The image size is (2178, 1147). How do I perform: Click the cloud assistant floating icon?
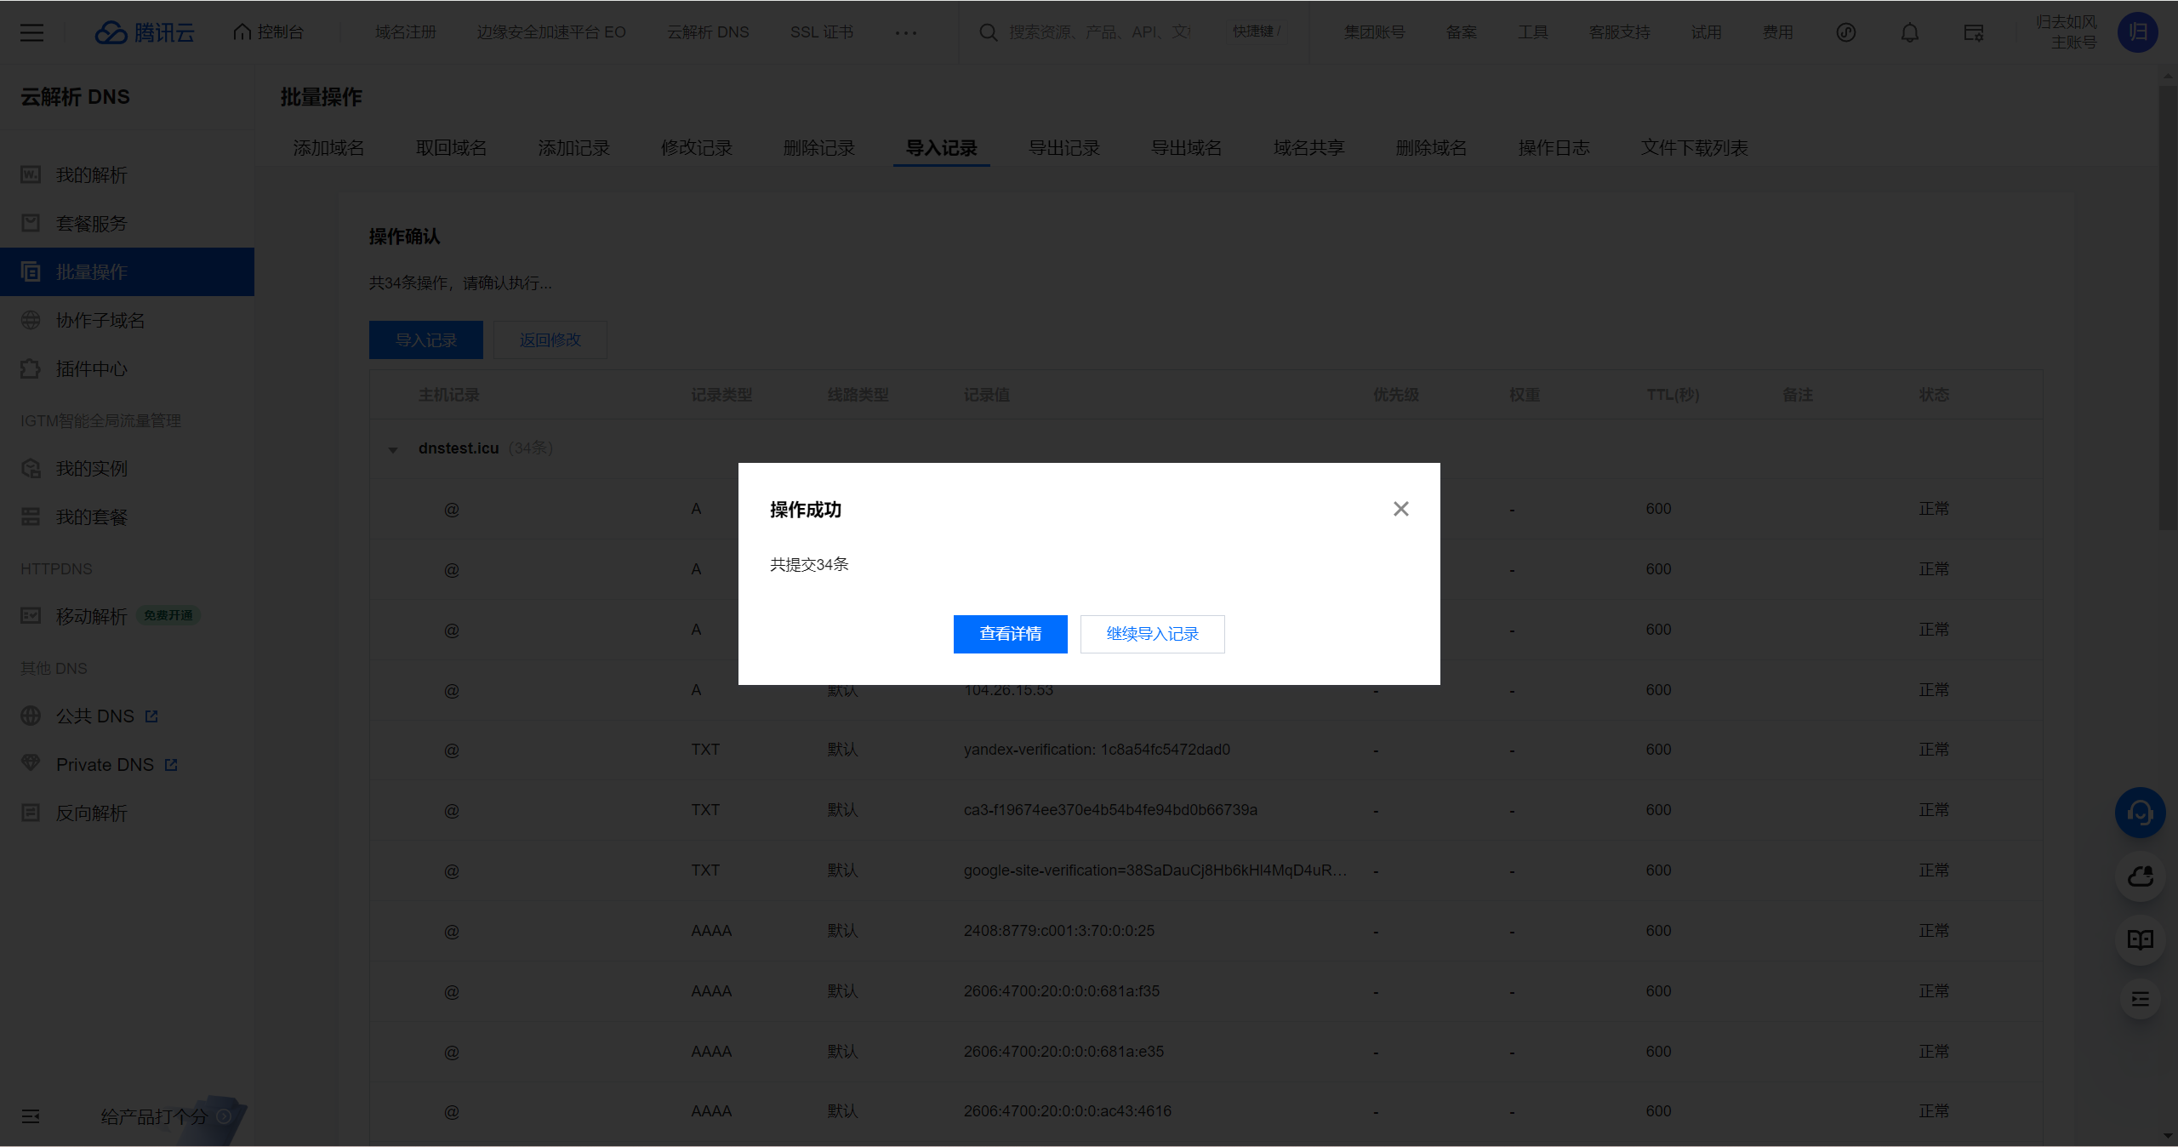2140,876
